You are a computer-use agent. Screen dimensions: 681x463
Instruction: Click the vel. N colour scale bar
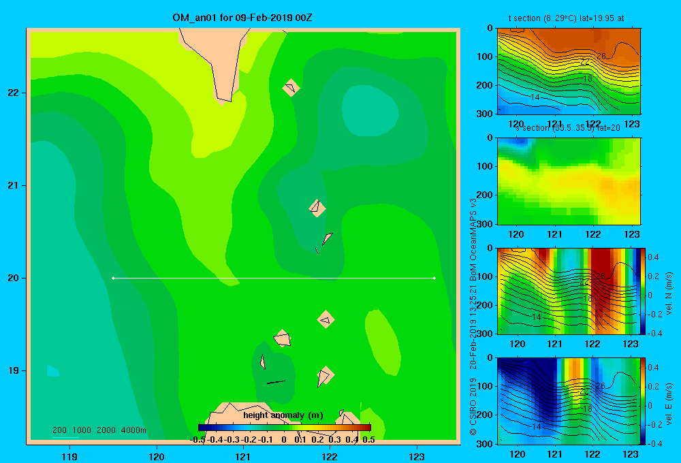643,291
